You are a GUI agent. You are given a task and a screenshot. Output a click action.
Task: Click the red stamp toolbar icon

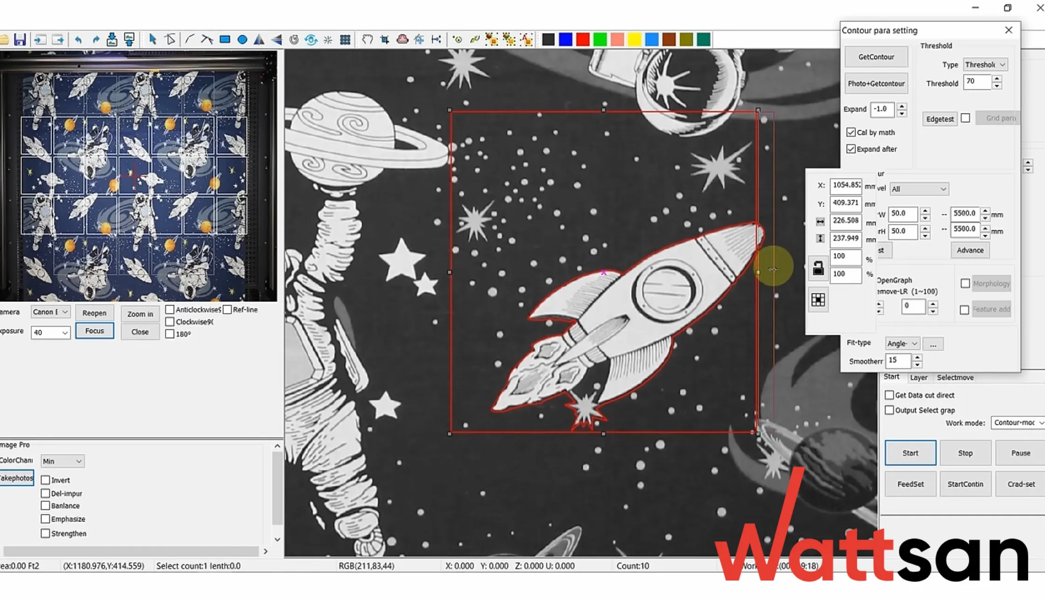[402, 40]
